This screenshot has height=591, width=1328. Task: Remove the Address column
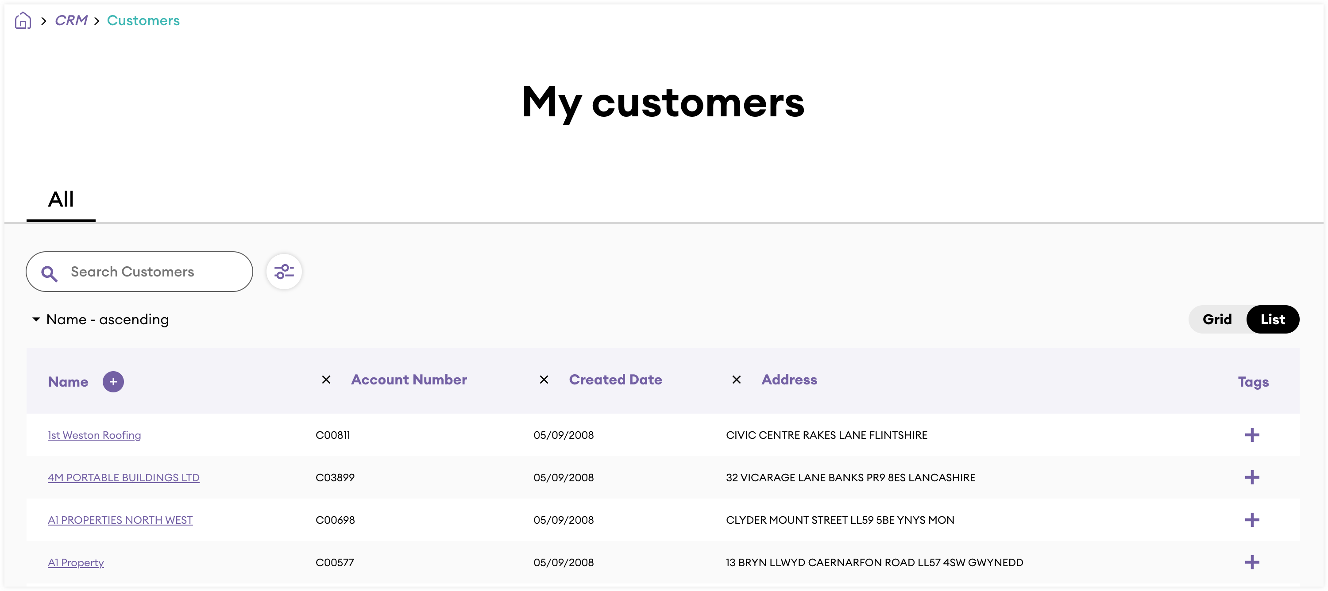point(737,380)
